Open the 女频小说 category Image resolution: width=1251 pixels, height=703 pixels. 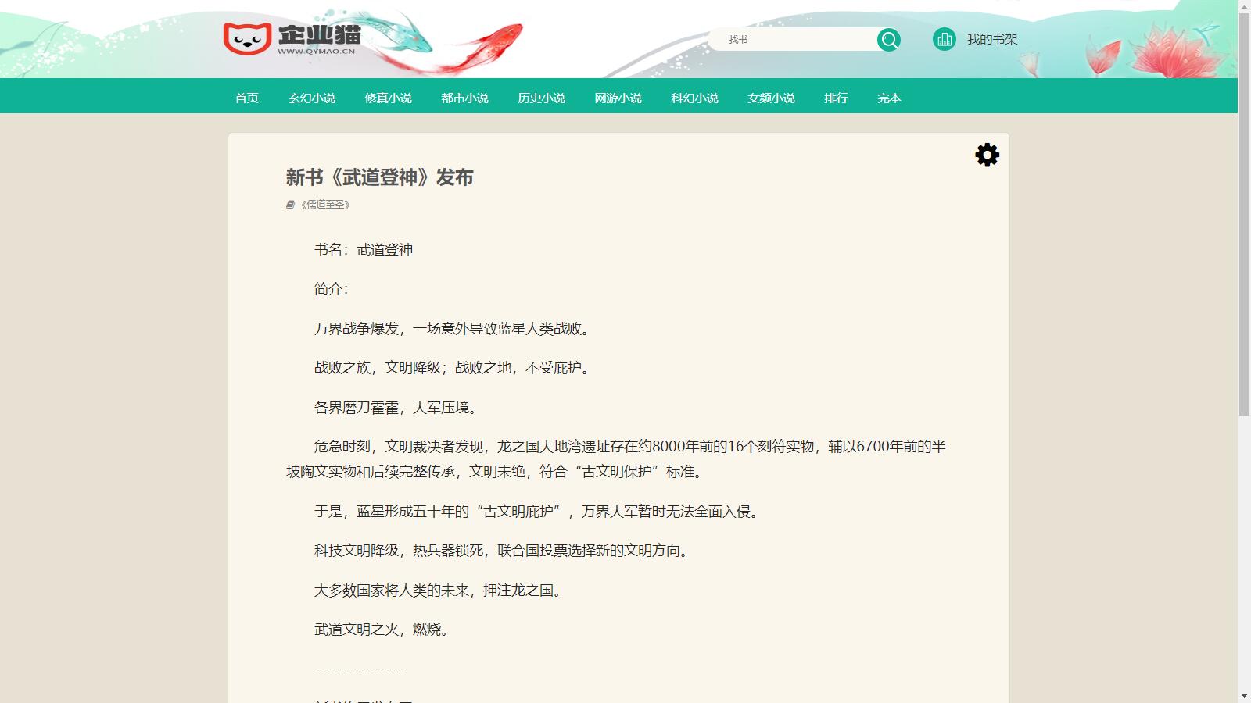tap(770, 98)
